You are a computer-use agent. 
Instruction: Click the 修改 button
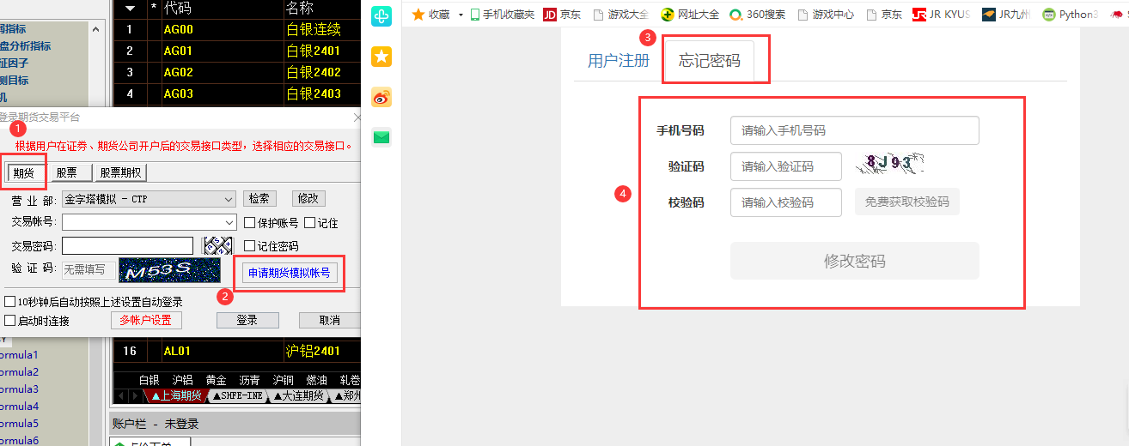click(308, 199)
